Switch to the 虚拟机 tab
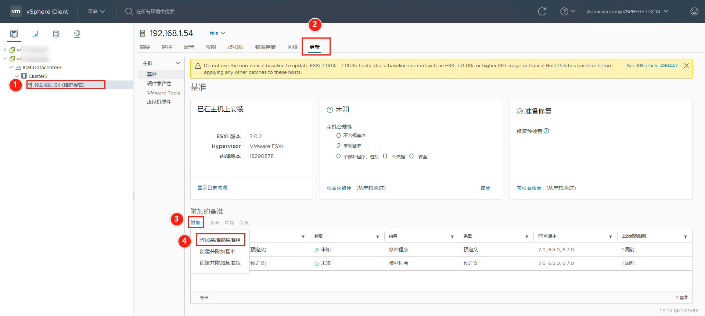This screenshot has height=316, width=705. pos(235,47)
